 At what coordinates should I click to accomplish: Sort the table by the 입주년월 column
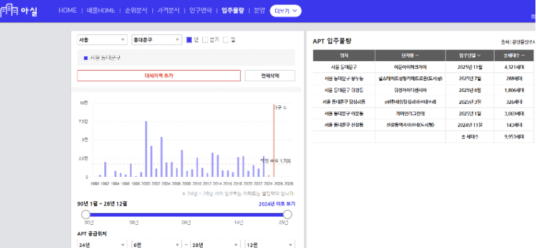pos(470,56)
